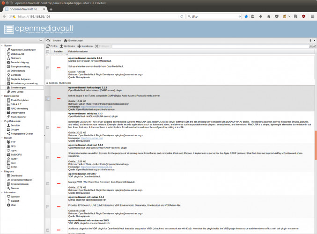Click the Prüfen toolbar button
Viewport: 317px width, 234px height.
[52, 46]
